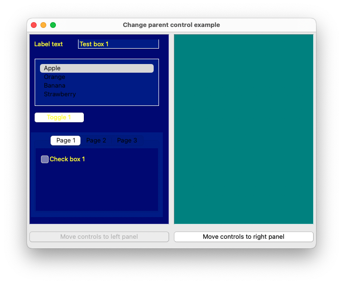Minimize the window with the yellow button

pyautogui.click(x=43, y=25)
